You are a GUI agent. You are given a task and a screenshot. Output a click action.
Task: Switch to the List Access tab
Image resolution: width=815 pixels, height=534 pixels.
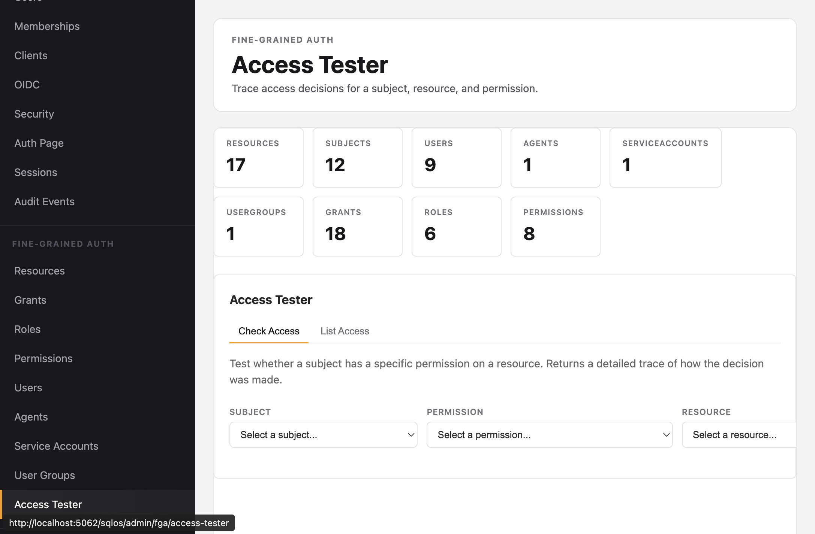tap(345, 331)
